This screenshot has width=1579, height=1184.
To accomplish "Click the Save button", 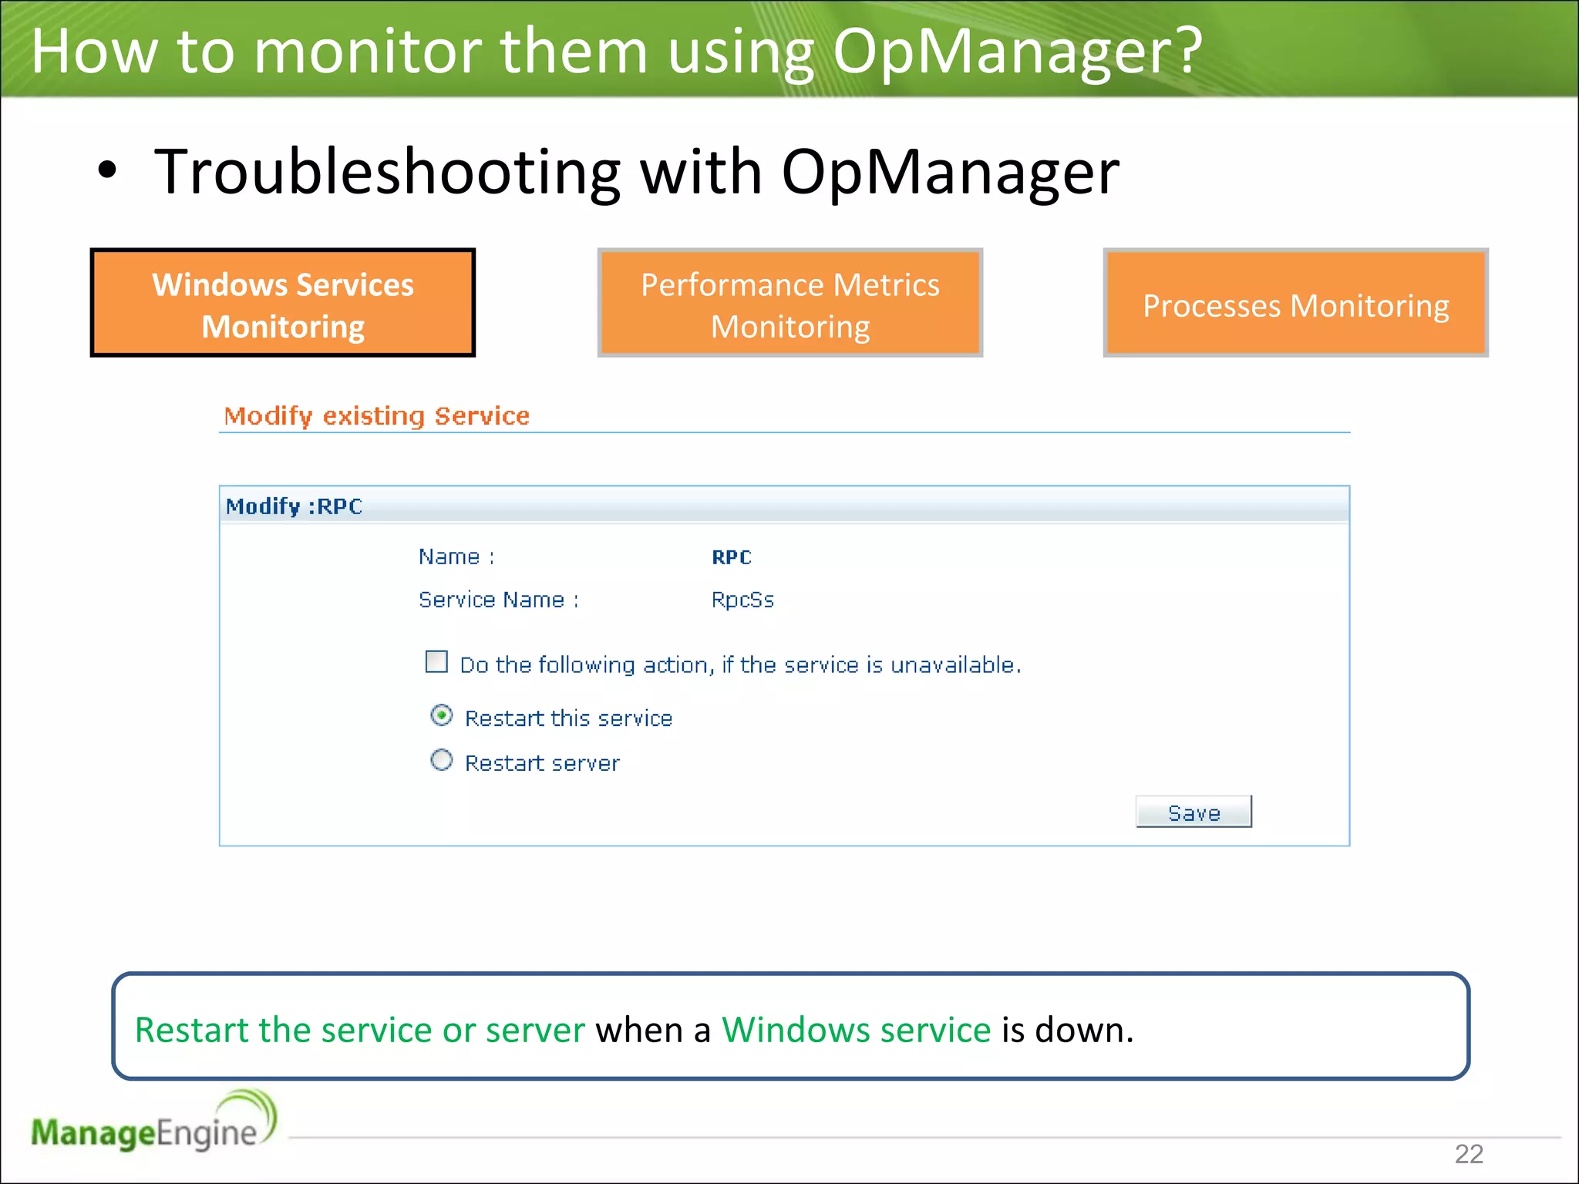I will click(1194, 812).
